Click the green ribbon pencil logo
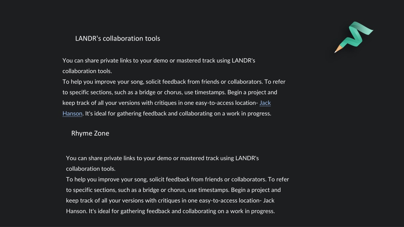Screen dimensions: 404x227 click(354, 37)
